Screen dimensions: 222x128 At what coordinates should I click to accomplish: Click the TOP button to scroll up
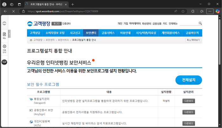coord(4,62)
